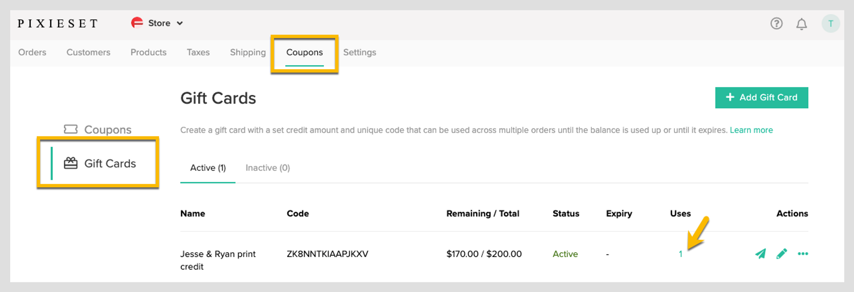
Task: Send the gift card via paper plane icon
Action: tap(760, 254)
